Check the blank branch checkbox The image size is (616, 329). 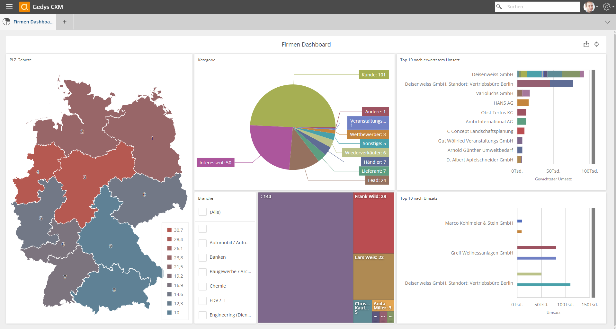[202, 229]
